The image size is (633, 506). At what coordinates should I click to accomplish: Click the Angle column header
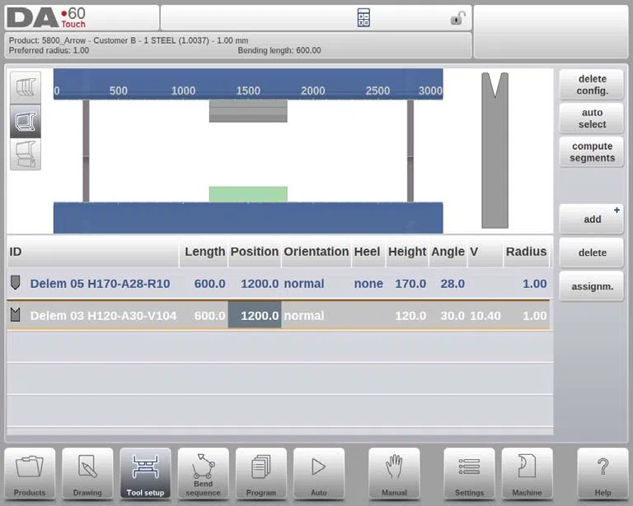coord(448,252)
